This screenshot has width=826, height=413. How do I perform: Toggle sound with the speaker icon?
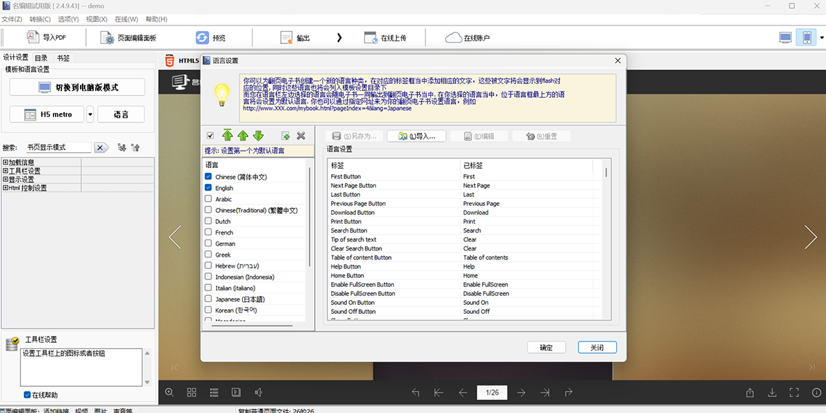259,392
